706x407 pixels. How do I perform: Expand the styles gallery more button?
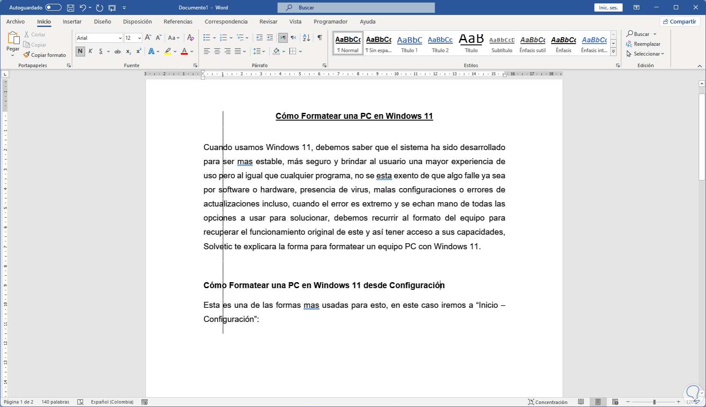point(613,52)
